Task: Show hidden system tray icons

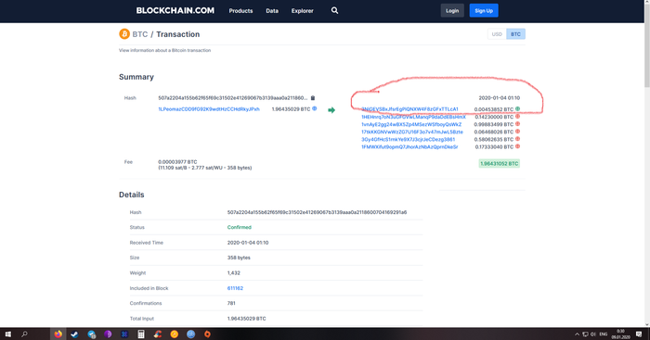Action: tap(577, 334)
